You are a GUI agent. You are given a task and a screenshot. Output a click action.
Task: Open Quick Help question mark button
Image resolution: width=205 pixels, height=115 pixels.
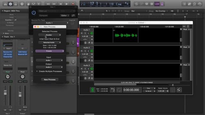coord(22,4)
